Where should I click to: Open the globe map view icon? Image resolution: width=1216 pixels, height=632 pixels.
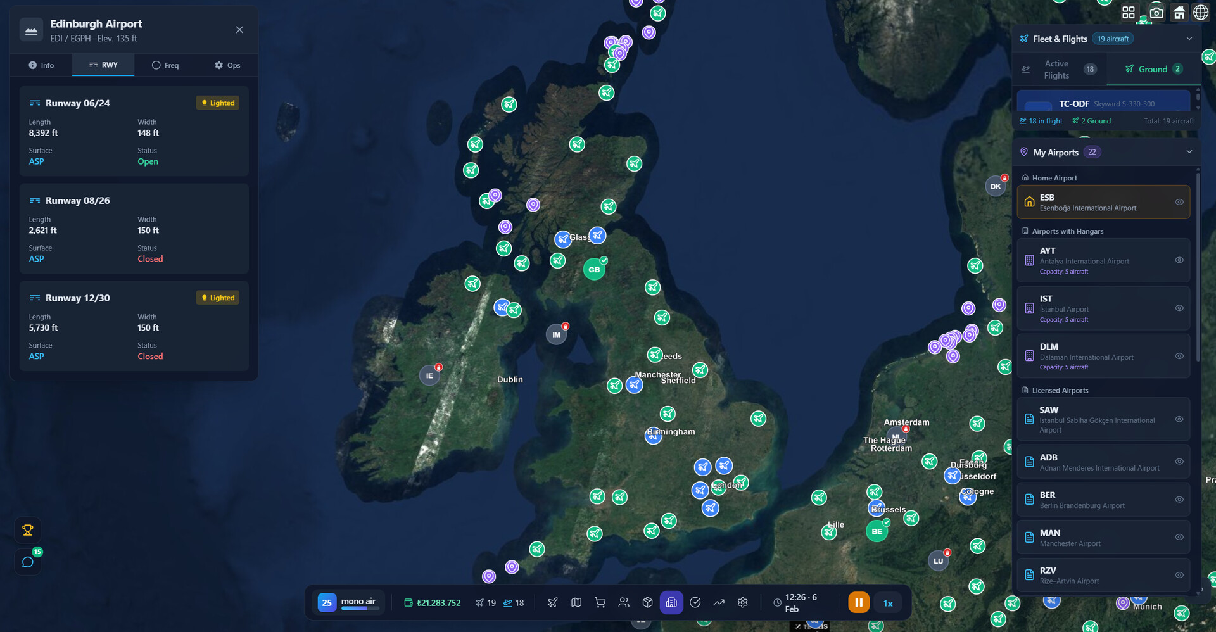[x=1201, y=13]
